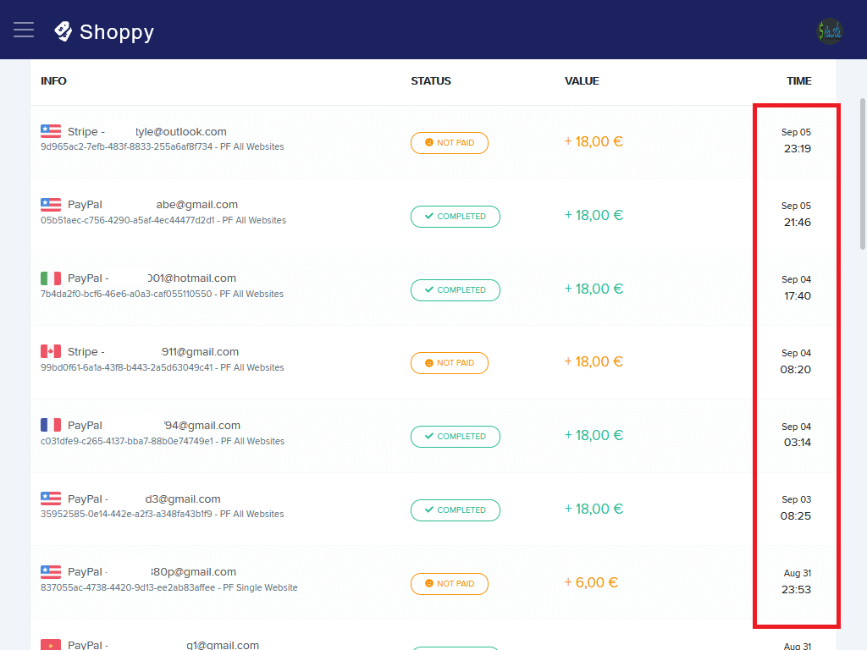Click NOT PAID badge for 911@gmail.com order
Screen dimensions: 867x650
click(x=450, y=363)
